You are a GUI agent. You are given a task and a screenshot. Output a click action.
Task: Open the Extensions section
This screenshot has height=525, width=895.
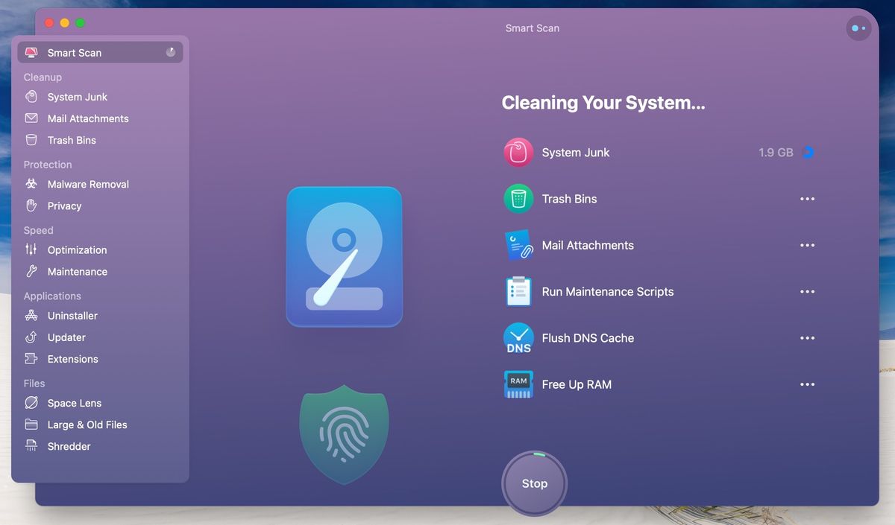coord(71,358)
